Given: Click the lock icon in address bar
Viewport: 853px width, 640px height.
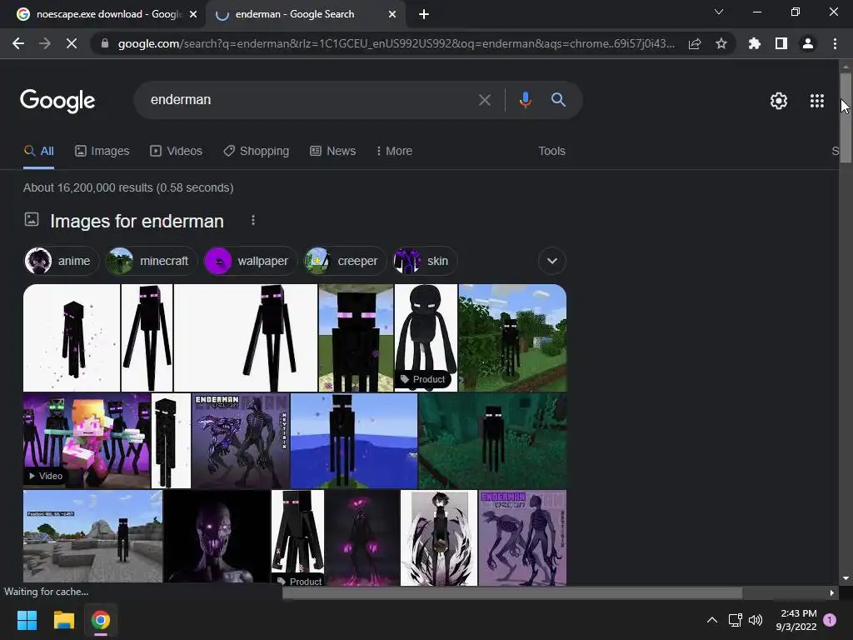Looking at the screenshot, I should [x=105, y=43].
